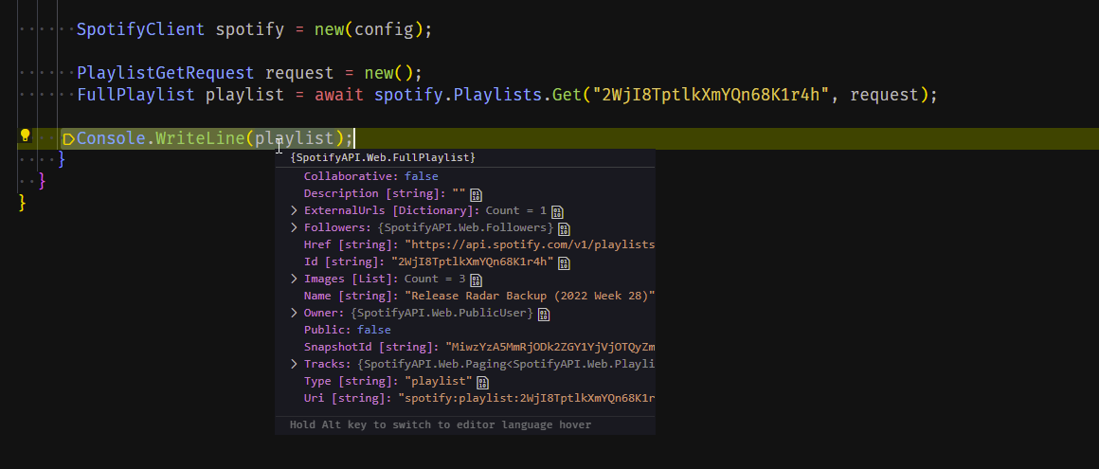This screenshot has height=469, width=1099.
Task: Select the SnapshotId string row
Action: tap(465, 347)
